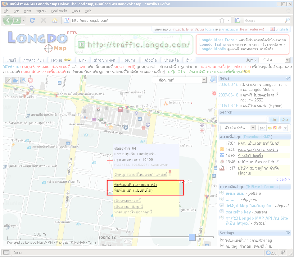Click the browser URL address field

[x=144, y=20]
